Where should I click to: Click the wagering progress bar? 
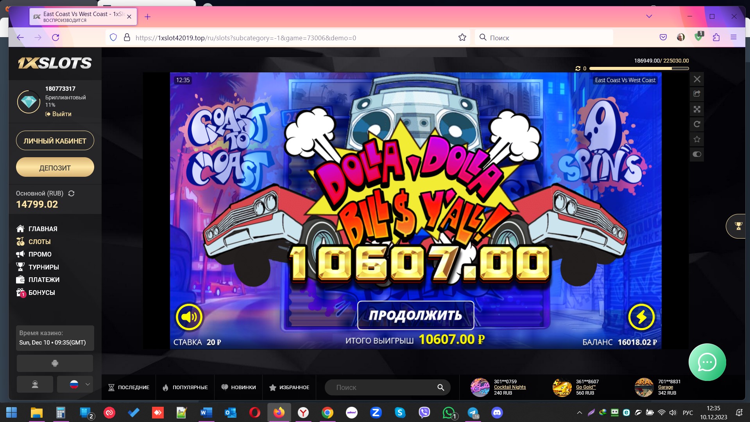[639, 68]
